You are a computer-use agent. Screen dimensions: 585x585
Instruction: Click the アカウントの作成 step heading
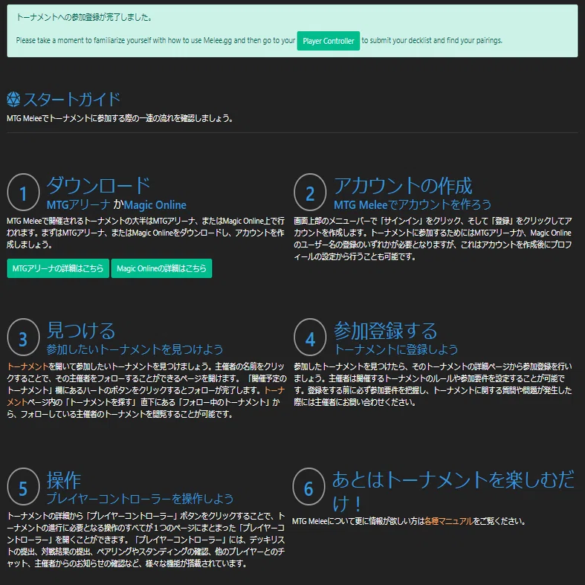click(403, 185)
